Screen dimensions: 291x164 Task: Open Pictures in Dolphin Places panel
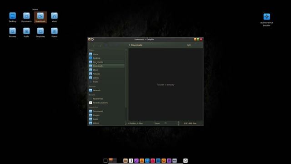[x=106, y=74]
